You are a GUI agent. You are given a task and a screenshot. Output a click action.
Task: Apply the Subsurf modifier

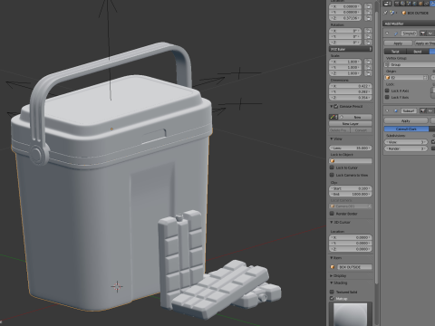pos(406,120)
